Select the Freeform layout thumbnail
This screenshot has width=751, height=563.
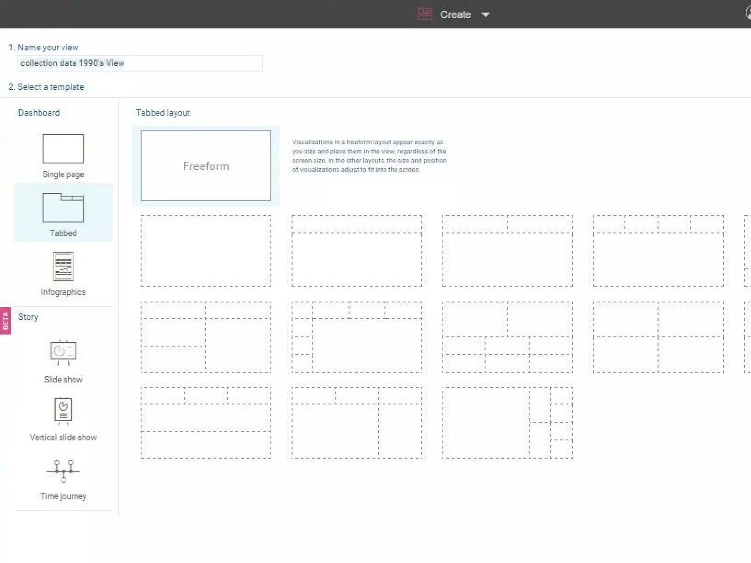pos(206,166)
